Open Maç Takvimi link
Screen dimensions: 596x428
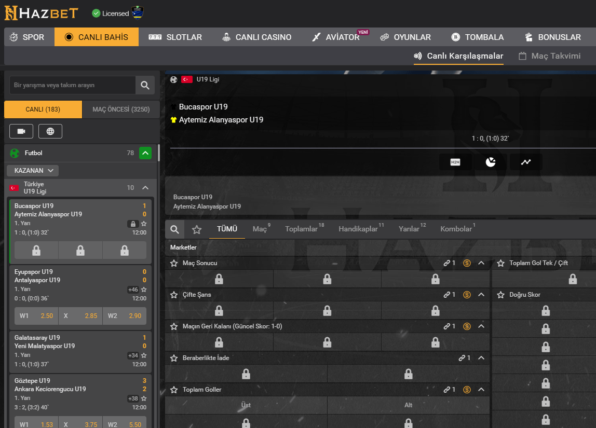[x=550, y=56]
